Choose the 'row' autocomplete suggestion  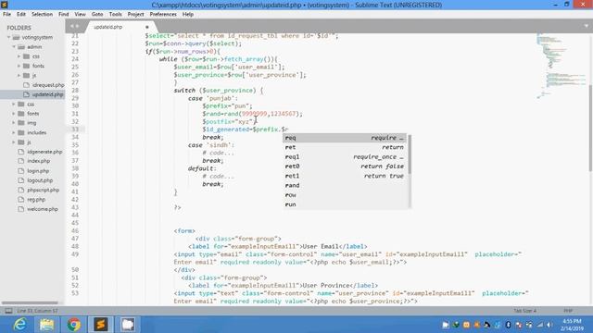click(x=344, y=195)
